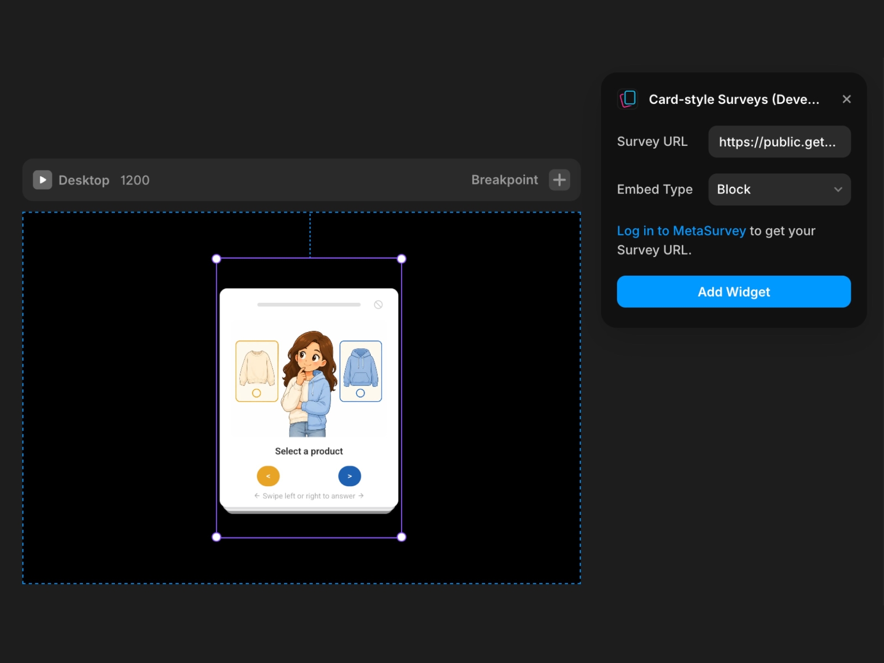Viewport: 884px width, 663px height.
Task: Click the Swipe left or right hint
Action: 309,496
